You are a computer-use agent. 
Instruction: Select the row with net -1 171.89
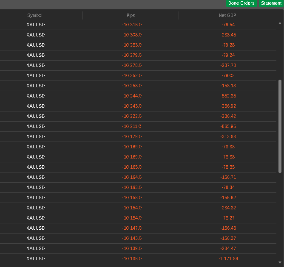tap(138, 259)
